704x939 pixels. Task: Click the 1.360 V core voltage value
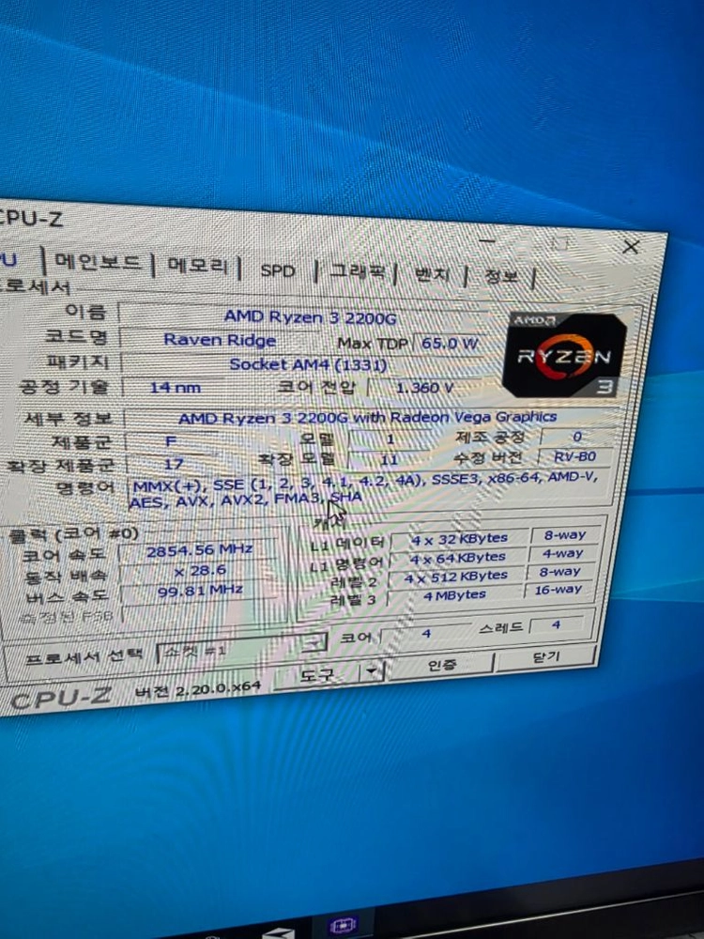coord(424,388)
